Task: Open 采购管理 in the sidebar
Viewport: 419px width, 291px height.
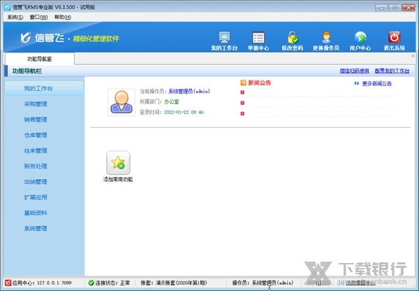Action: click(x=36, y=104)
